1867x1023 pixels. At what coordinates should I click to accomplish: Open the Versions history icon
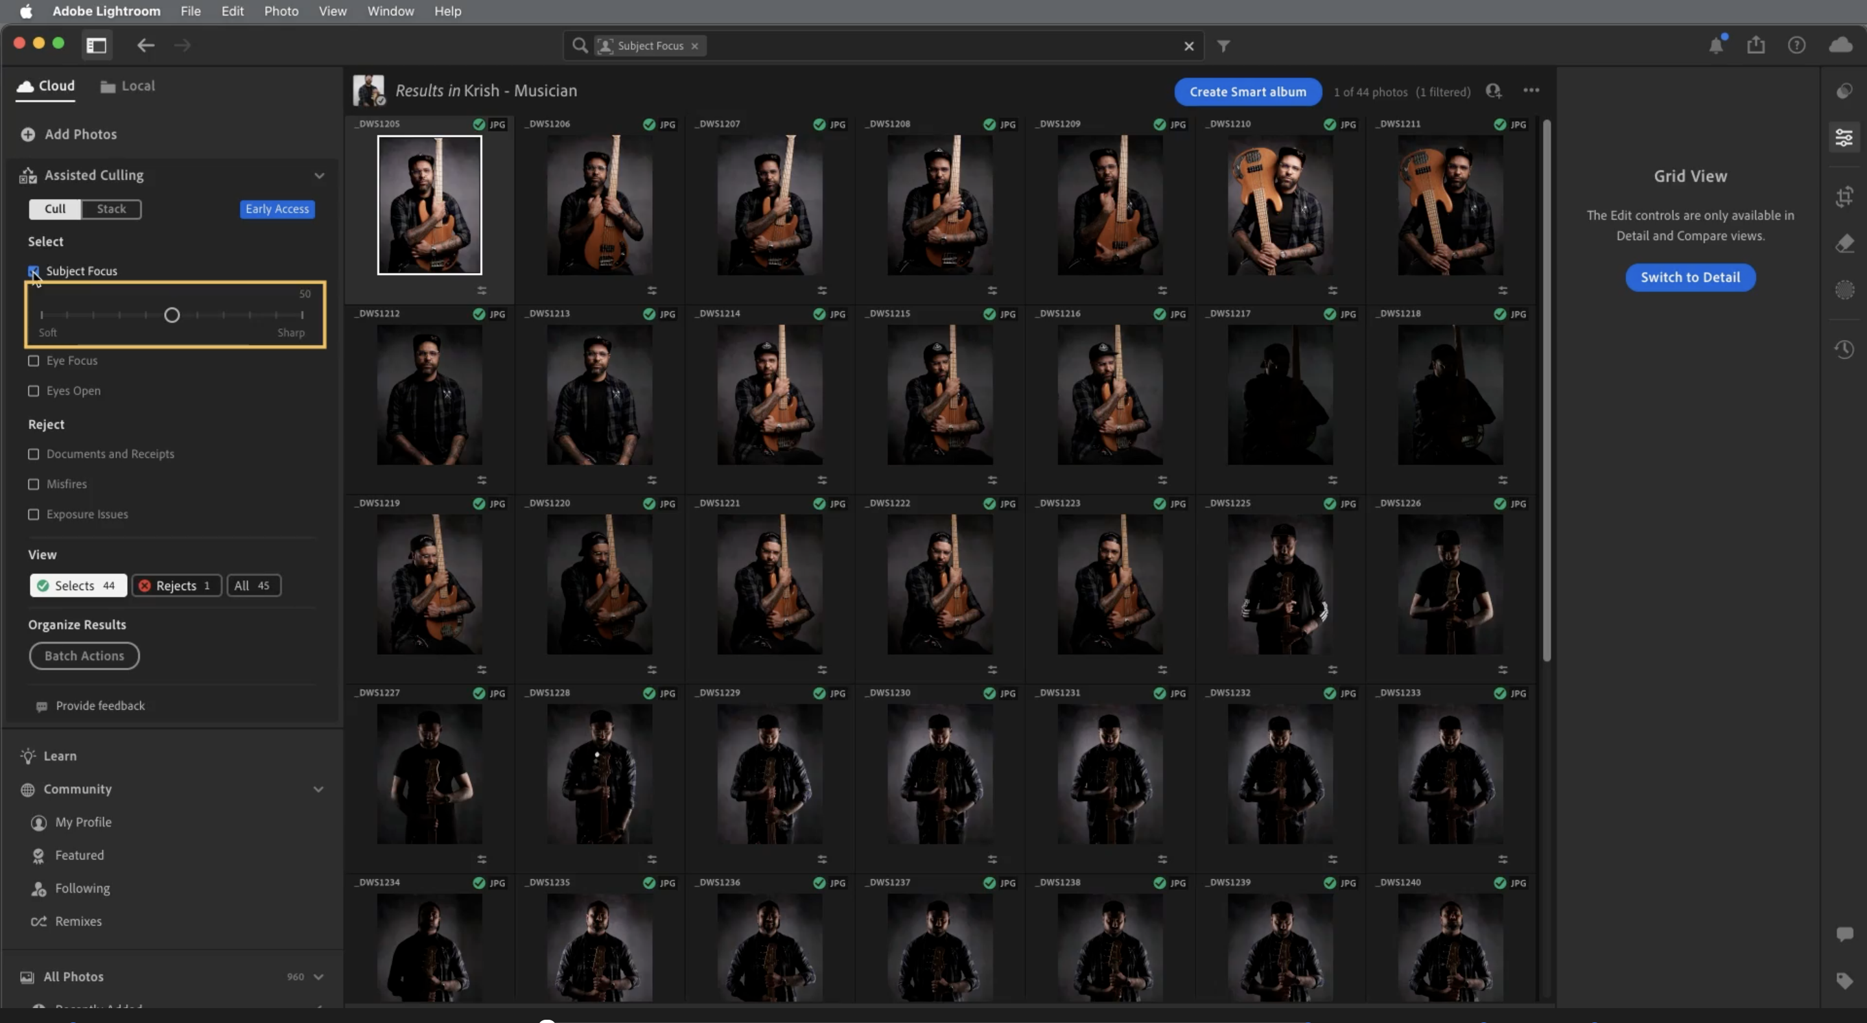[x=1844, y=349]
